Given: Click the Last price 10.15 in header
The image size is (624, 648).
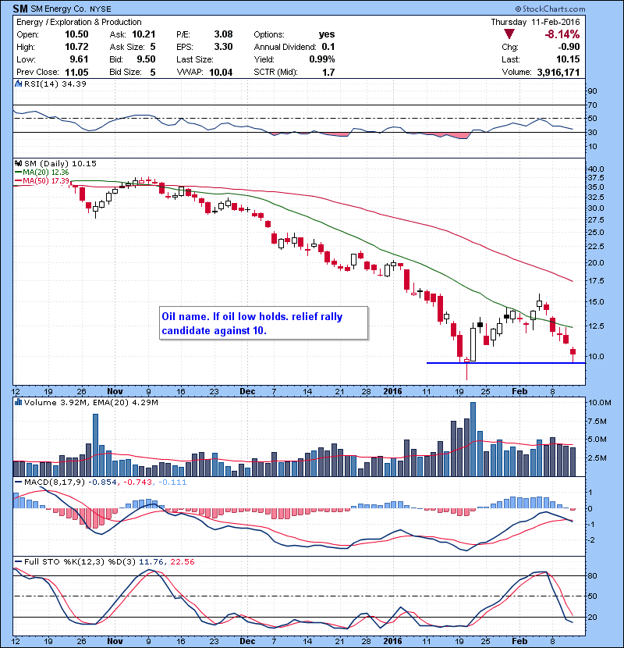Looking at the screenshot, I should pos(568,59).
